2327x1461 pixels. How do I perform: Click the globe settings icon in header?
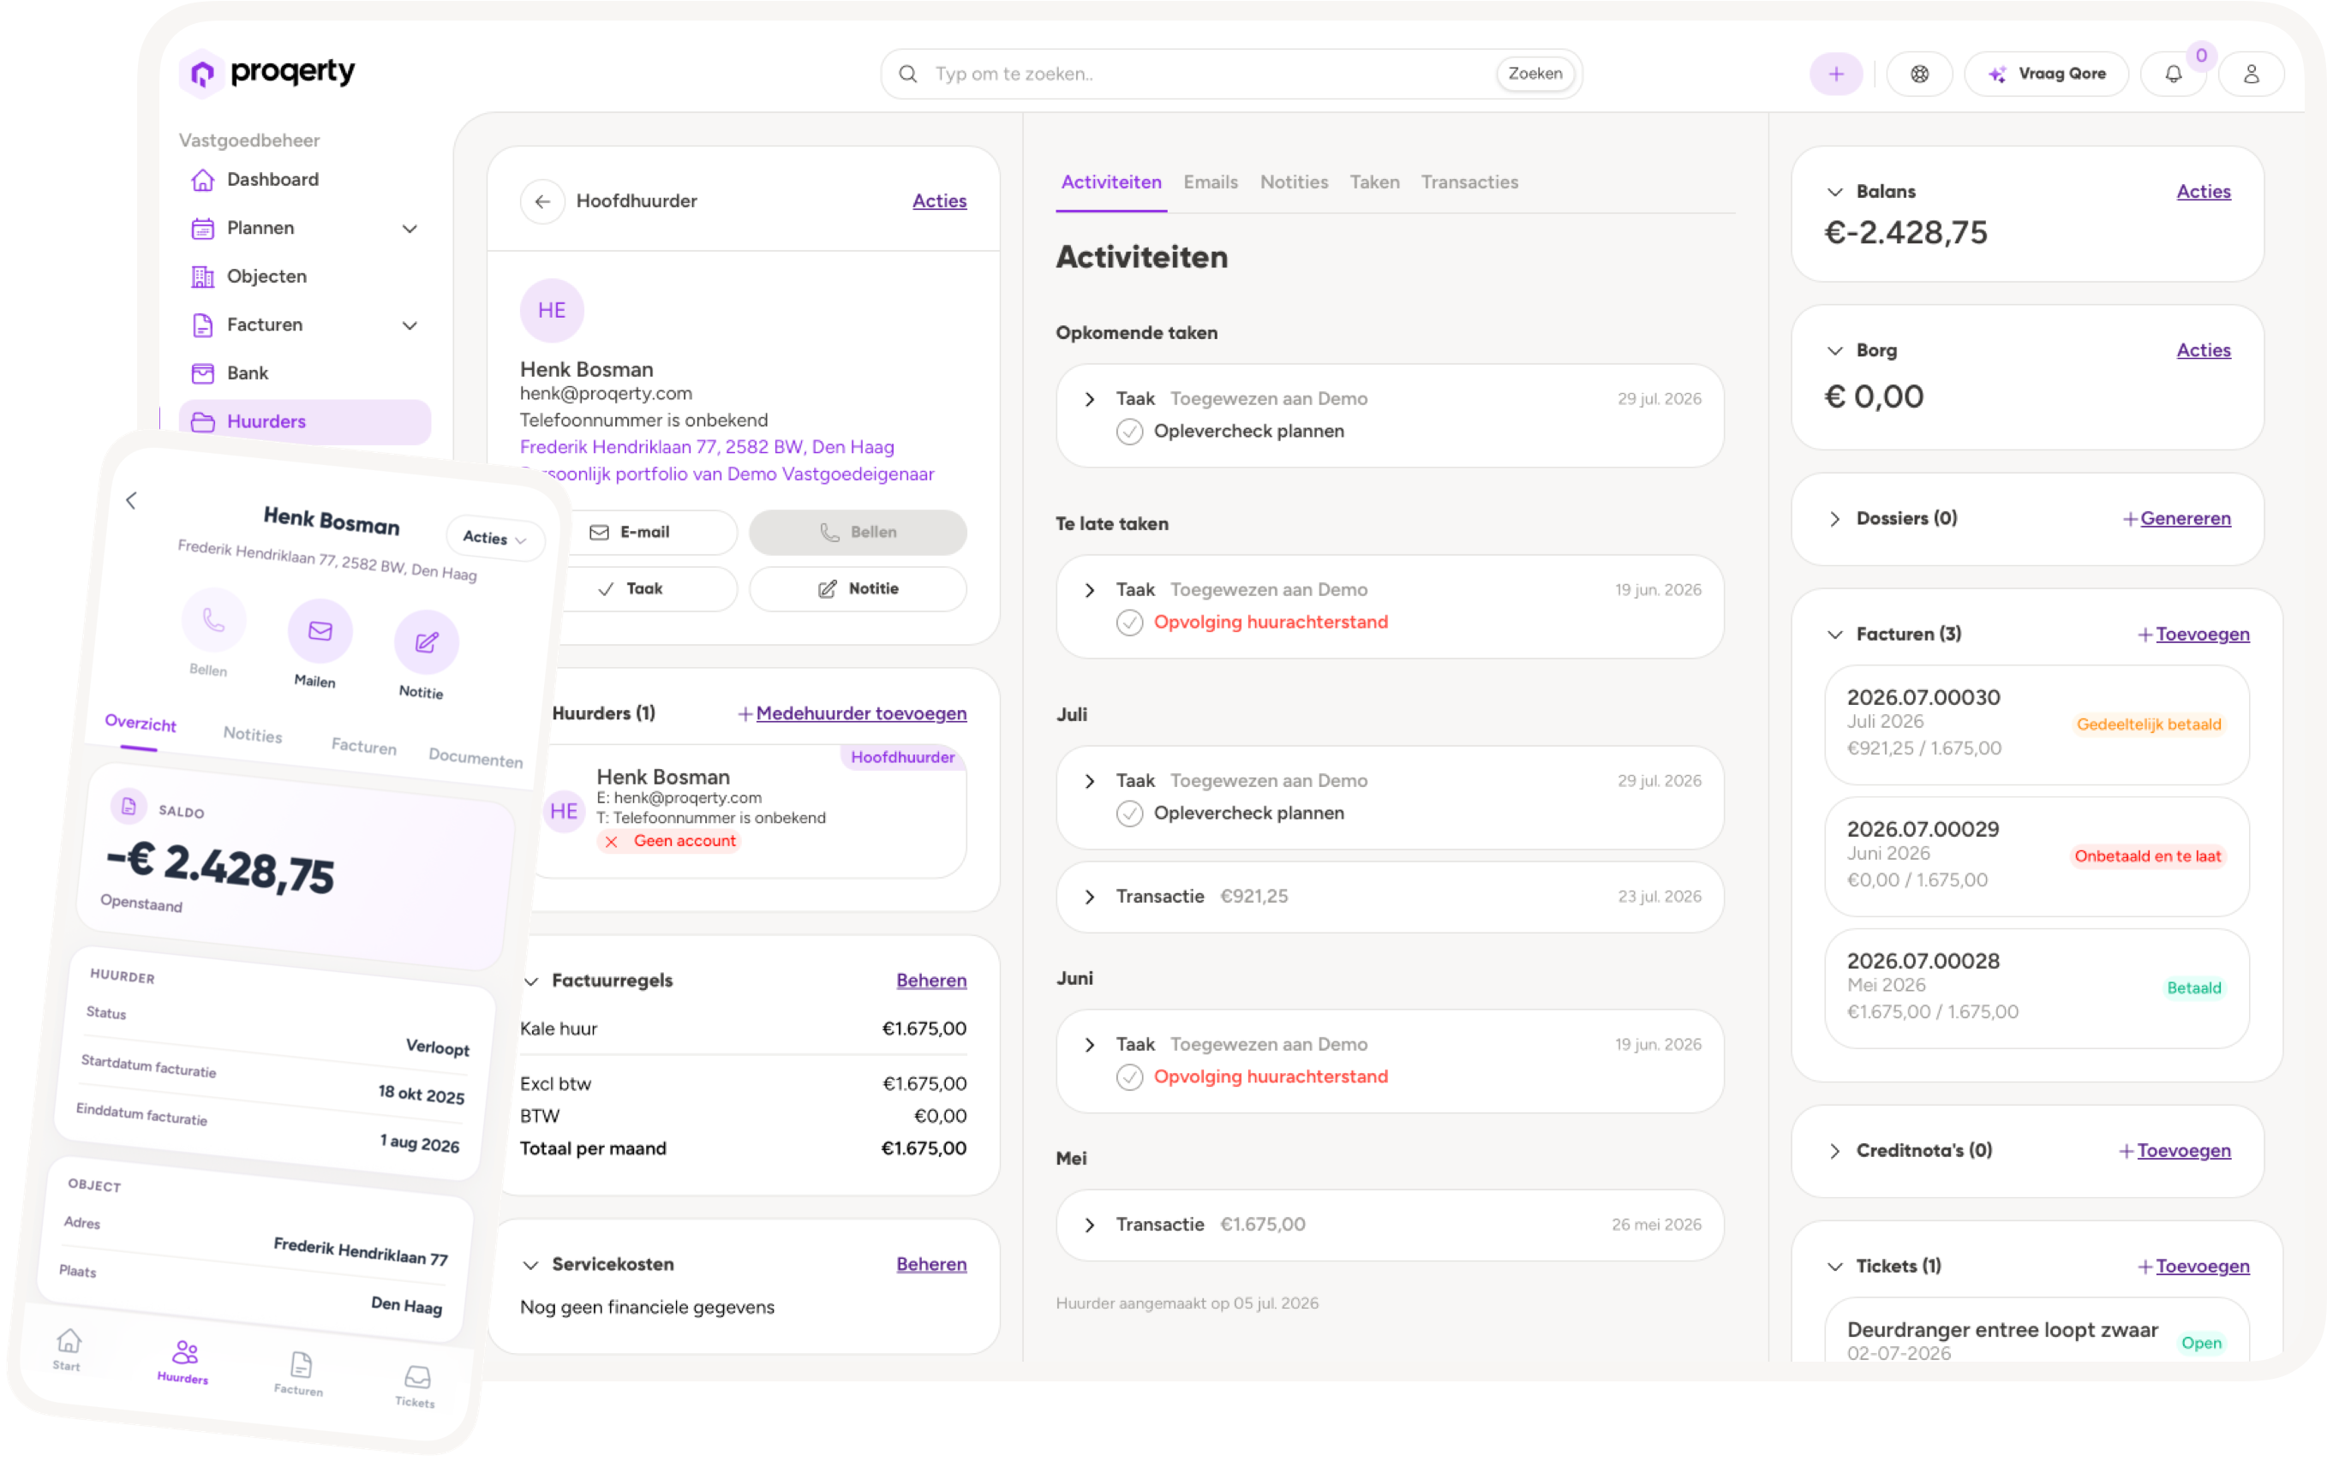pos(1919,75)
